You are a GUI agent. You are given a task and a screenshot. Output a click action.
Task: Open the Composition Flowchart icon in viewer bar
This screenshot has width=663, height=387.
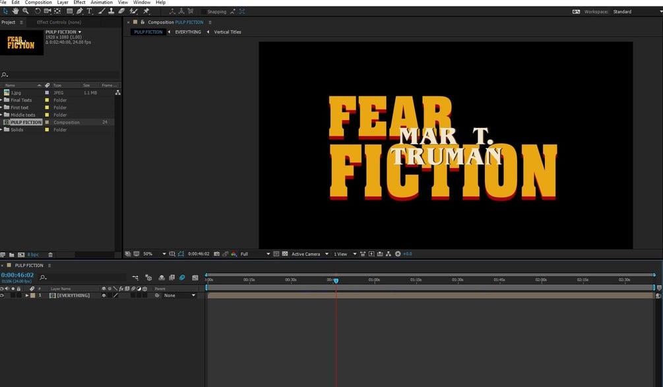(389, 254)
